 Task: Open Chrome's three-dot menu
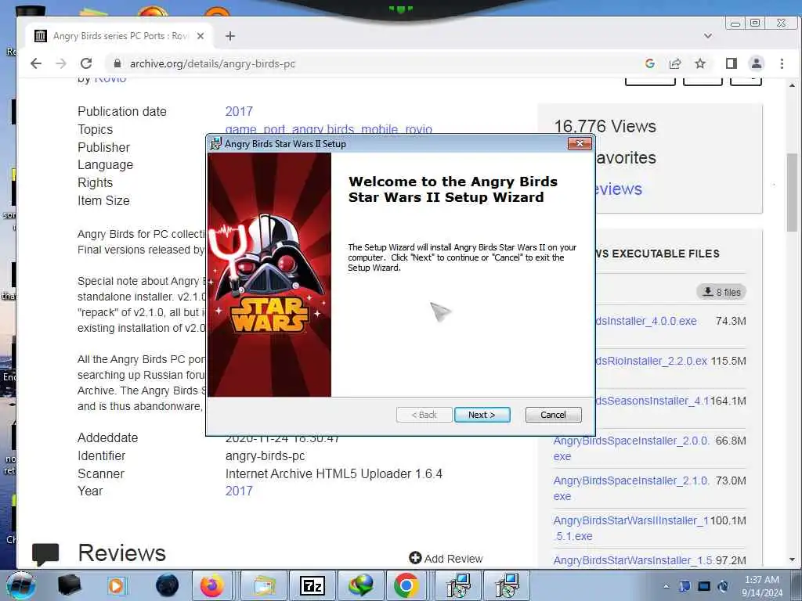point(782,63)
